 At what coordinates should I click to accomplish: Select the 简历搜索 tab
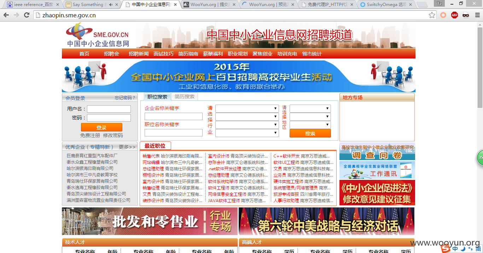[x=185, y=96]
